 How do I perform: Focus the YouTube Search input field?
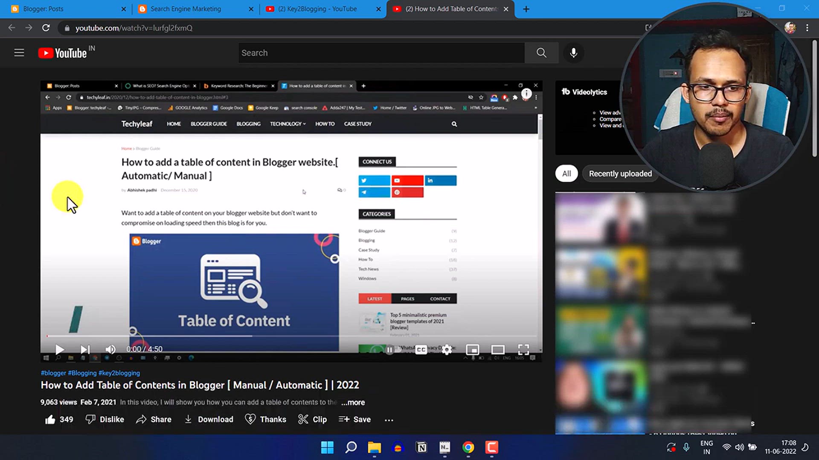(x=381, y=53)
